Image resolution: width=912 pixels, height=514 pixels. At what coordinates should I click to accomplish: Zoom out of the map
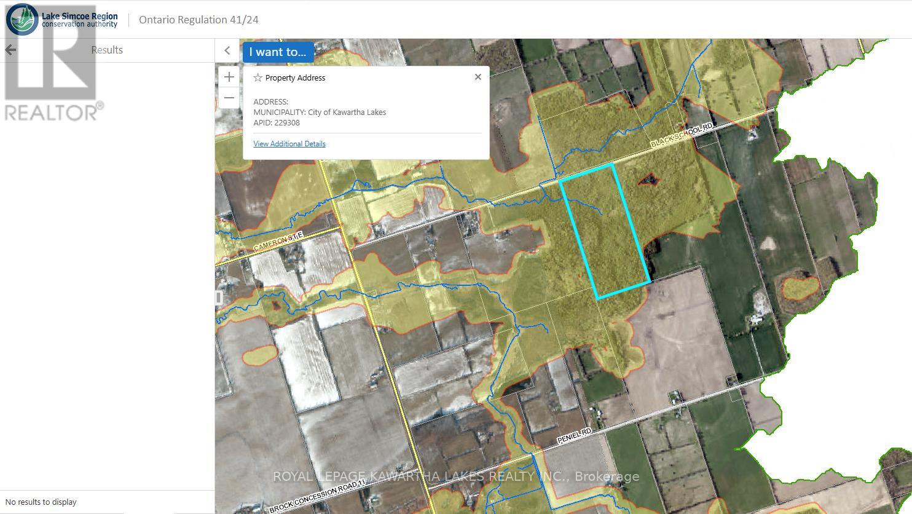(x=229, y=98)
